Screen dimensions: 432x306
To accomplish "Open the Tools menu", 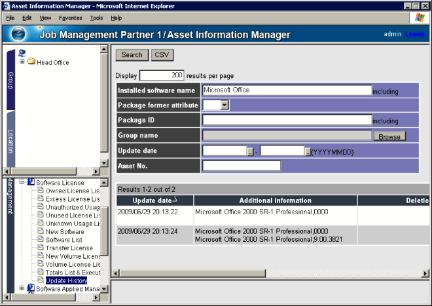I will [97, 18].
